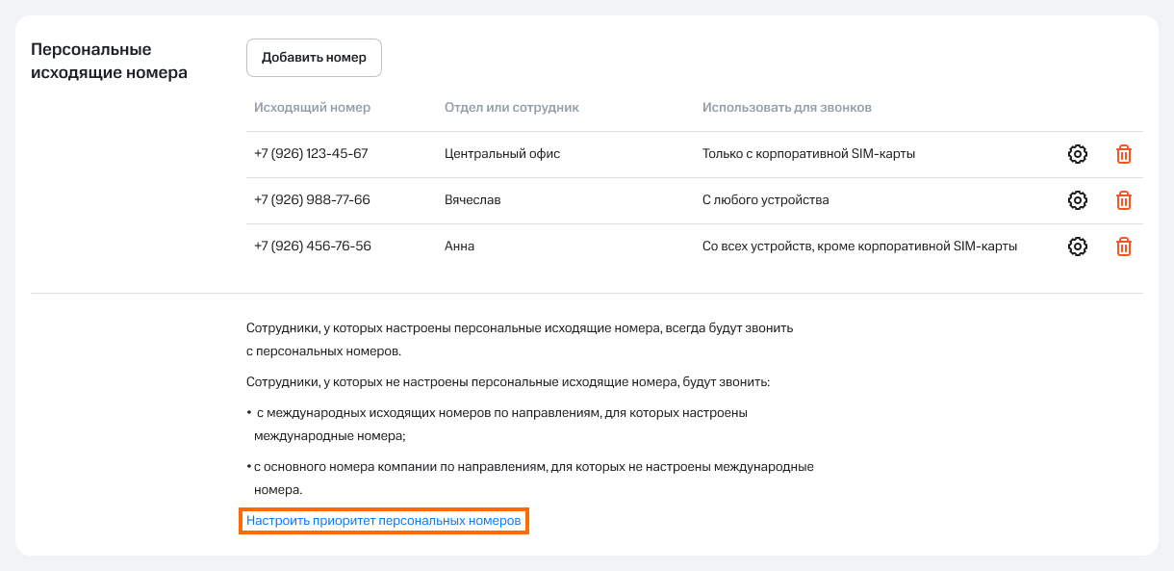The height and width of the screenshot is (571, 1174).
Task: Click employee name "Вячеслав"
Action: pos(472,200)
